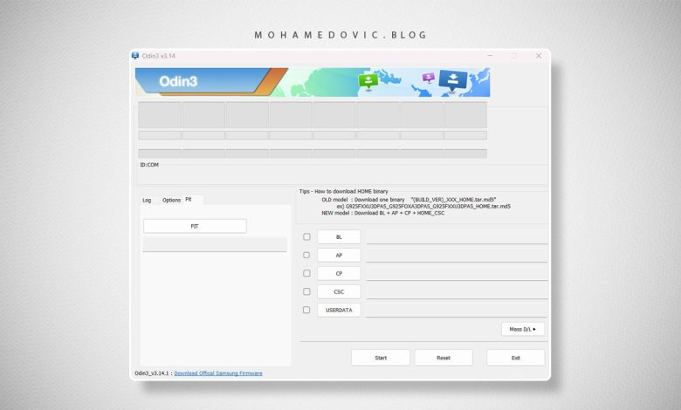
Task: Exit the Odin3 application
Action: [515, 358]
